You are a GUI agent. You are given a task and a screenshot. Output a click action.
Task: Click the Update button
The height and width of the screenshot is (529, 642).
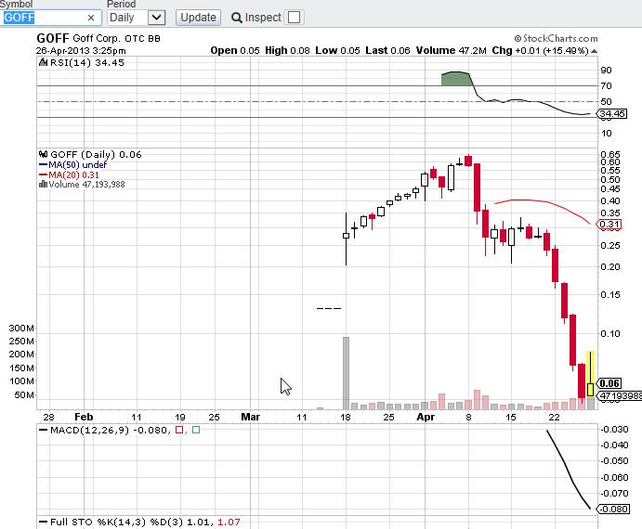pos(198,18)
